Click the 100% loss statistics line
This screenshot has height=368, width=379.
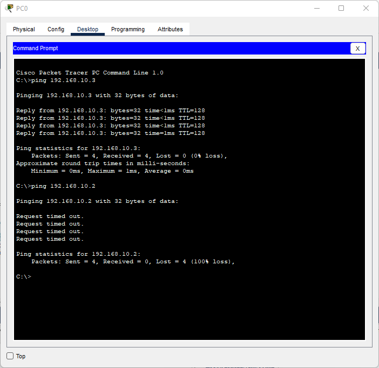tap(133, 262)
